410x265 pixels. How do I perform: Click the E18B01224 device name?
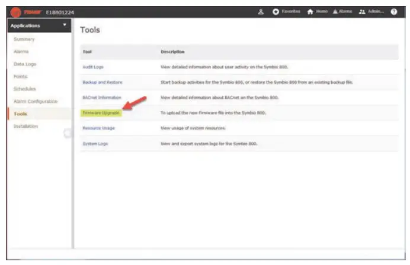coord(60,12)
